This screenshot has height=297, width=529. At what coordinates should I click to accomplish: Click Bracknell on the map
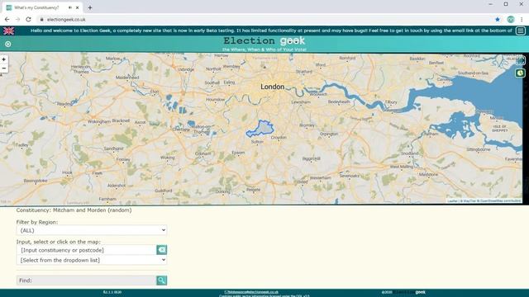point(121,120)
